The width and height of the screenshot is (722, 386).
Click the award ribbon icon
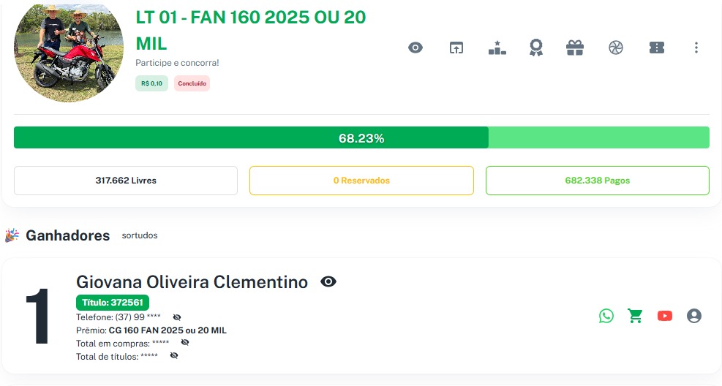click(x=536, y=48)
